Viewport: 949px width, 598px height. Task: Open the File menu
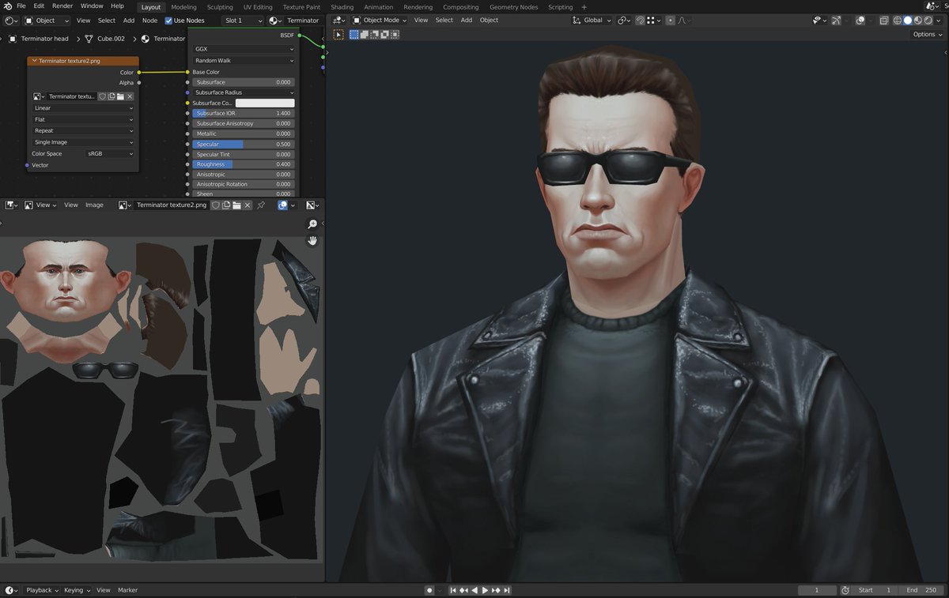21,6
